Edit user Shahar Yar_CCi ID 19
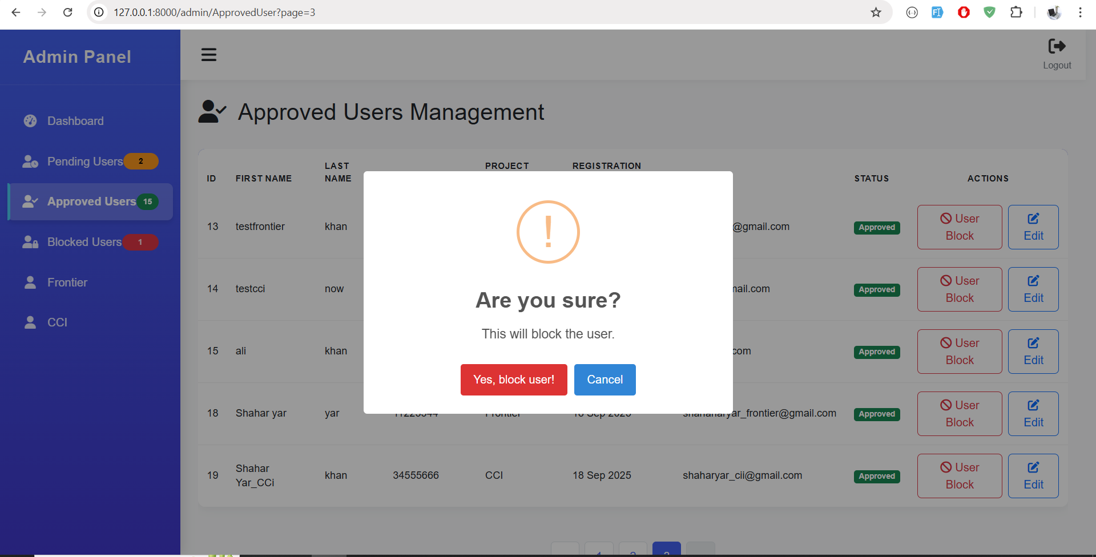 (x=1033, y=476)
